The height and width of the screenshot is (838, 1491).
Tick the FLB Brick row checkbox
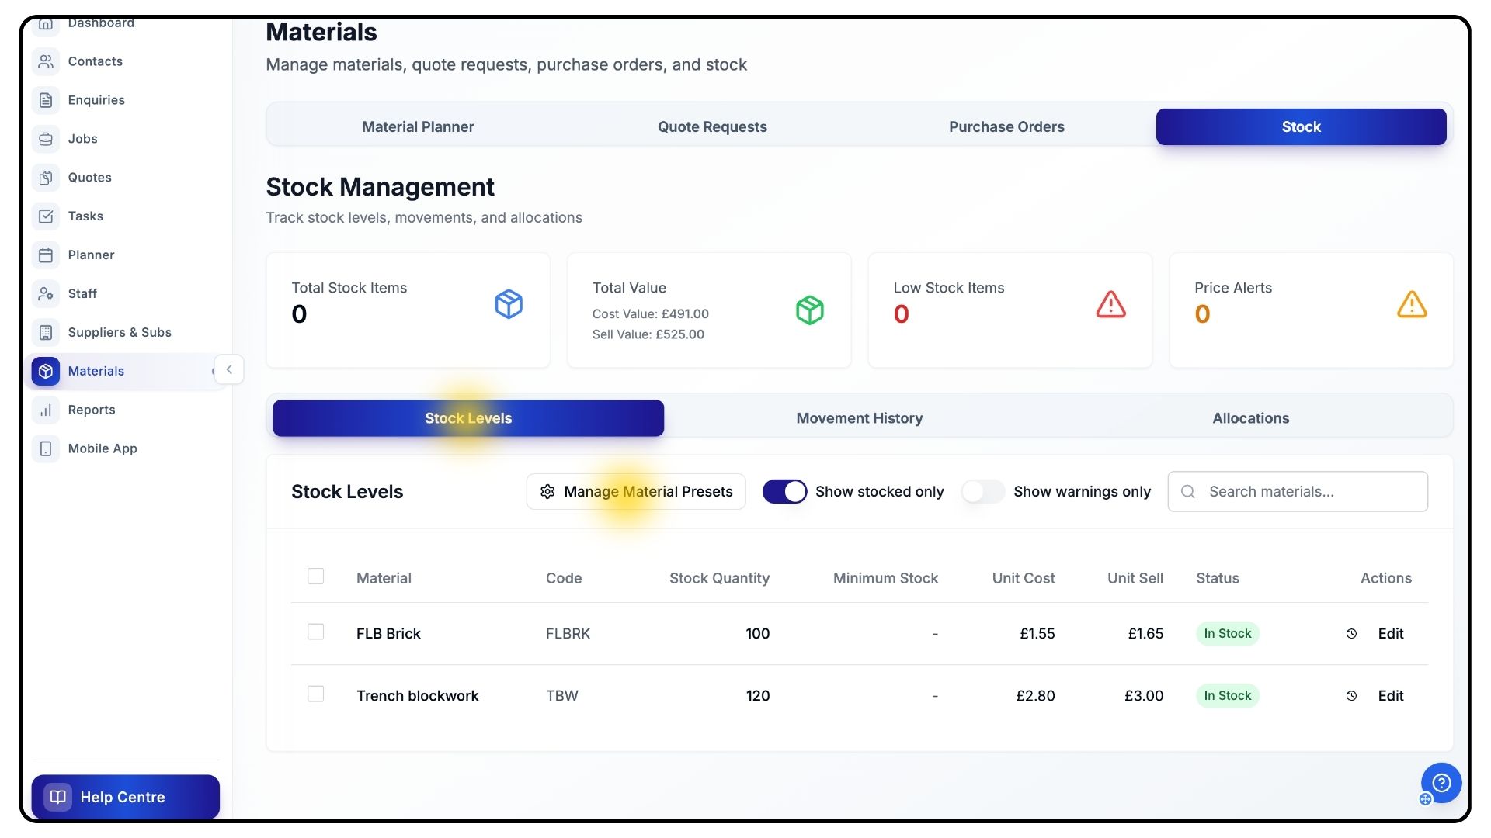315,632
